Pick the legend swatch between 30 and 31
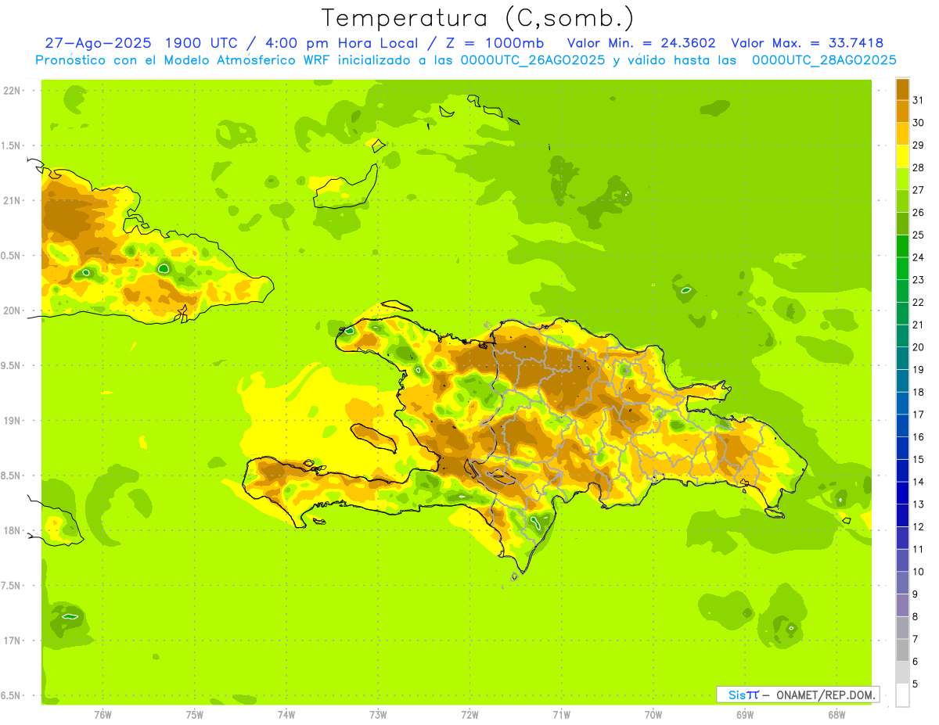 point(902,111)
